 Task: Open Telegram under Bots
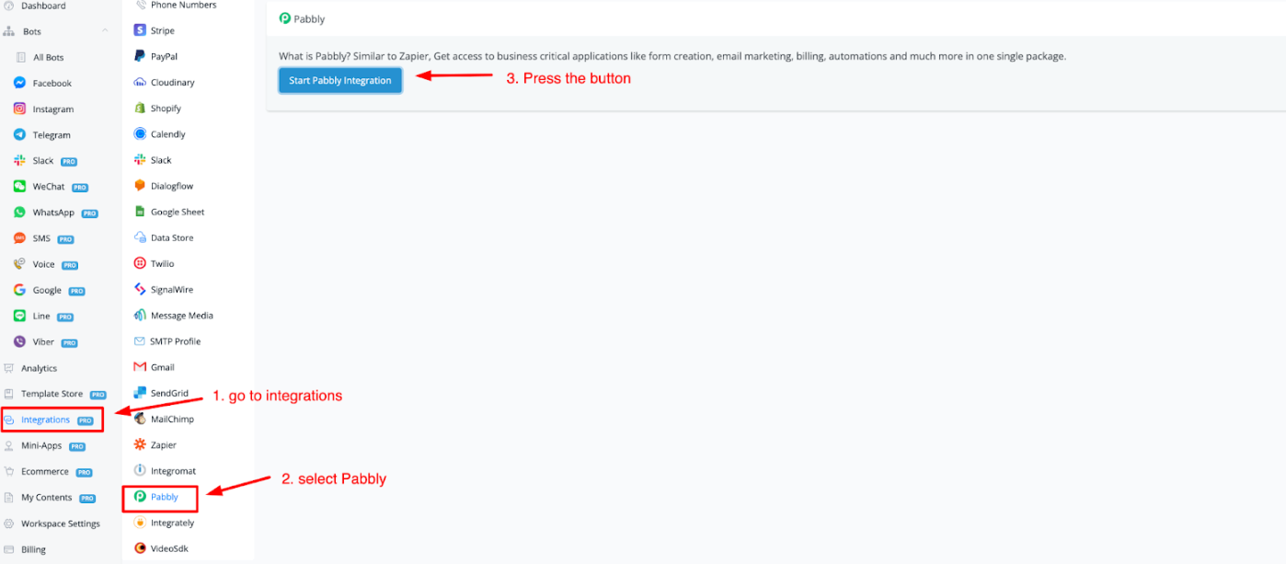click(52, 135)
